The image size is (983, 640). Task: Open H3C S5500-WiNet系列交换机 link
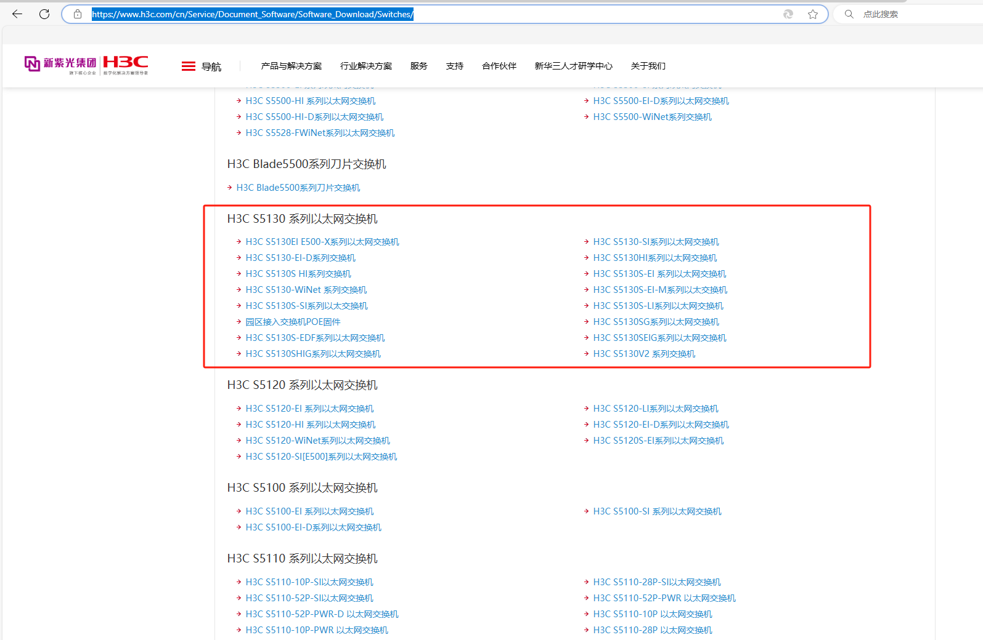653,117
